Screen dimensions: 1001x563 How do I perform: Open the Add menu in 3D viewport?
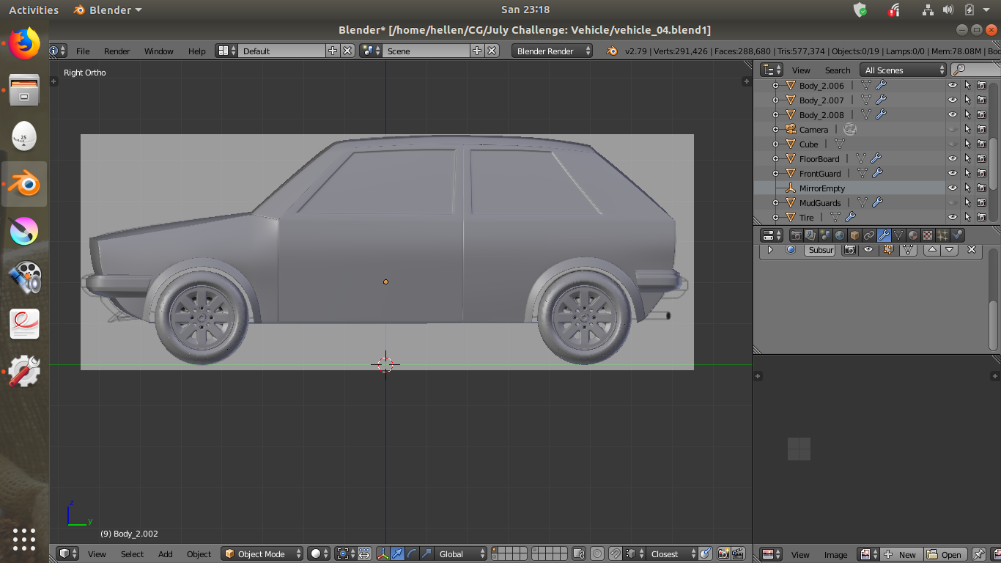pos(166,554)
